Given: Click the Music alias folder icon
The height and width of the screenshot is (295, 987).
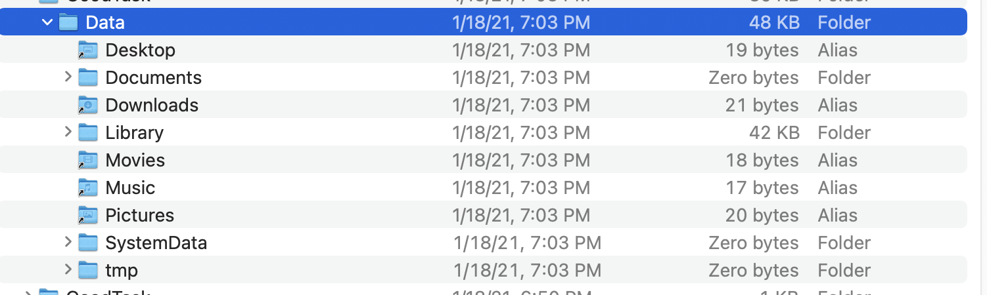Looking at the screenshot, I should click(87, 187).
